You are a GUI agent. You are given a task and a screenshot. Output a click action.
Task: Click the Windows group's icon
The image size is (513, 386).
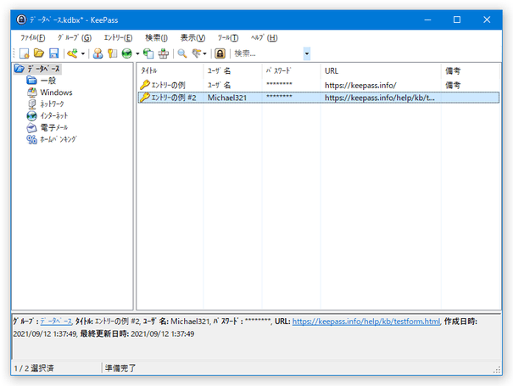point(31,92)
